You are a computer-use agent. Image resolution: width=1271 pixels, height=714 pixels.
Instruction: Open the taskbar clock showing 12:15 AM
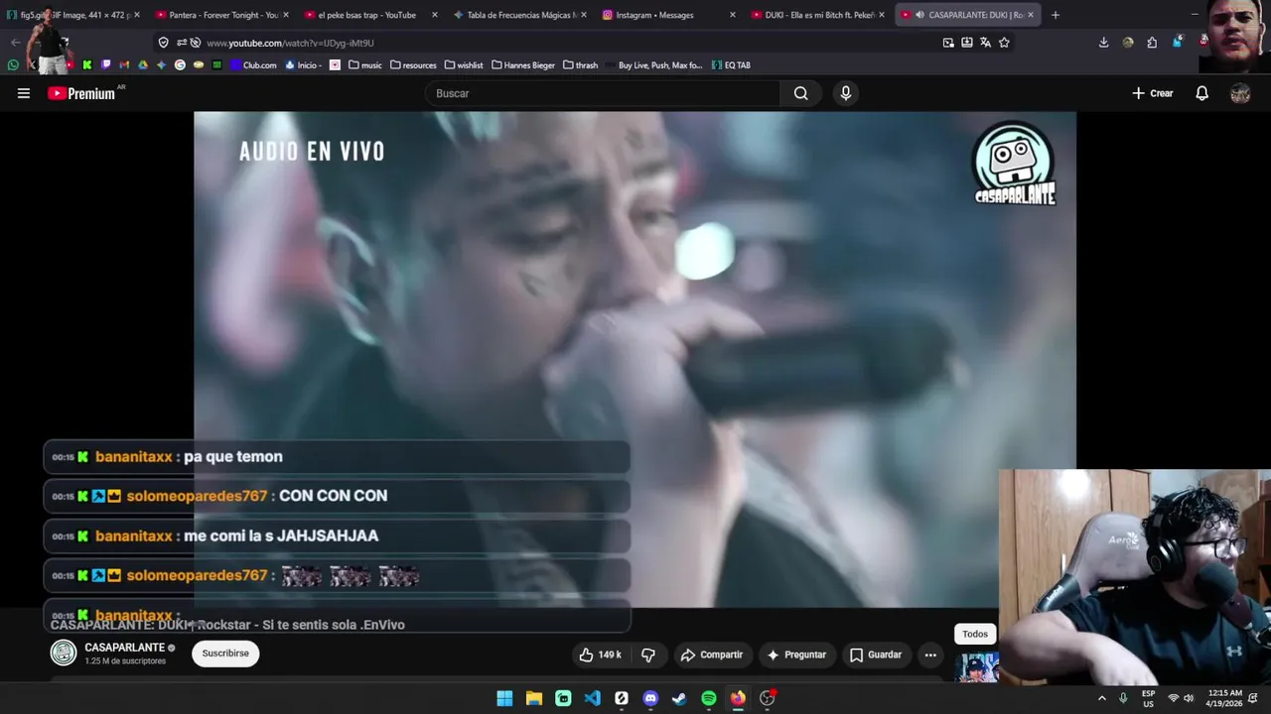point(1224,698)
